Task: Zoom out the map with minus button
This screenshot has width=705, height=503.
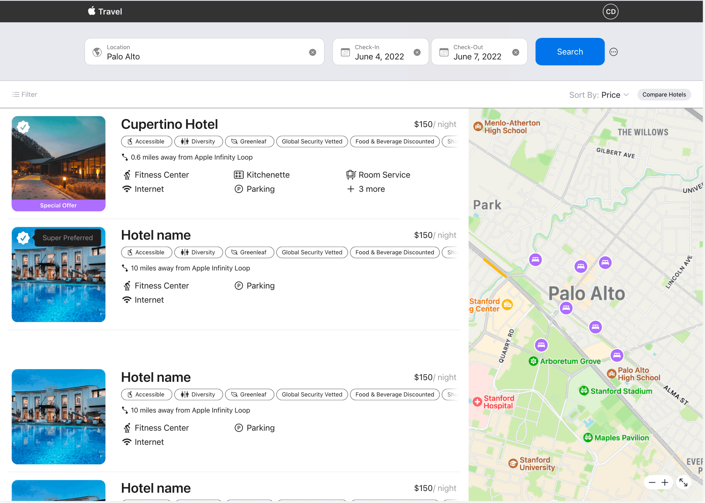Action: click(x=652, y=483)
